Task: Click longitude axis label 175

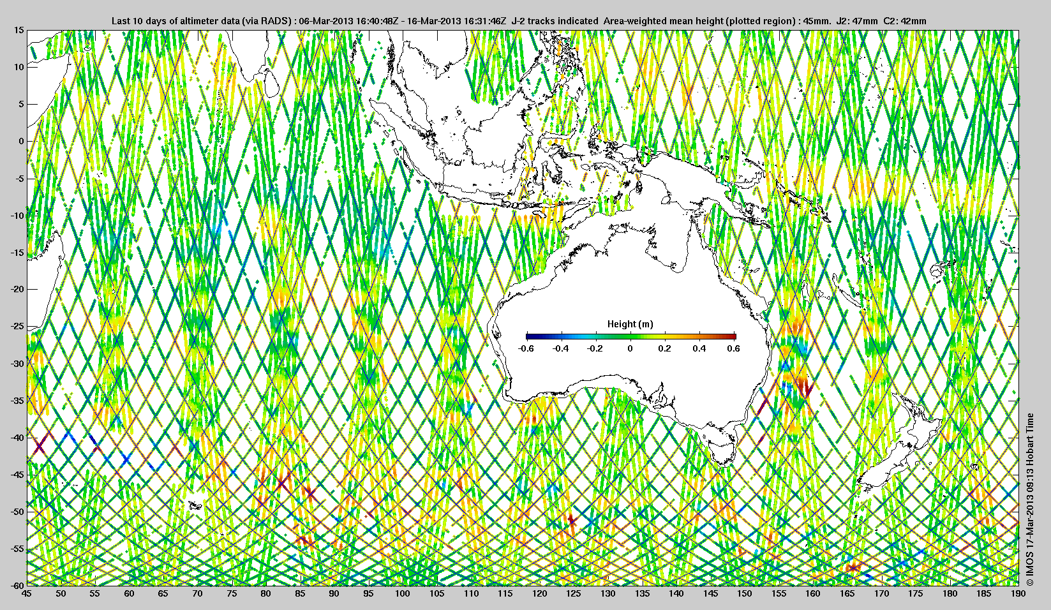Action: pyautogui.click(x=916, y=594)
